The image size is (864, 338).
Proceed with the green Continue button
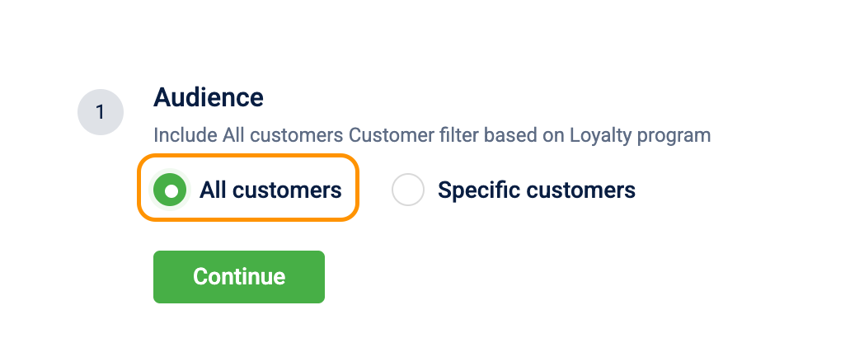(238, 277)
